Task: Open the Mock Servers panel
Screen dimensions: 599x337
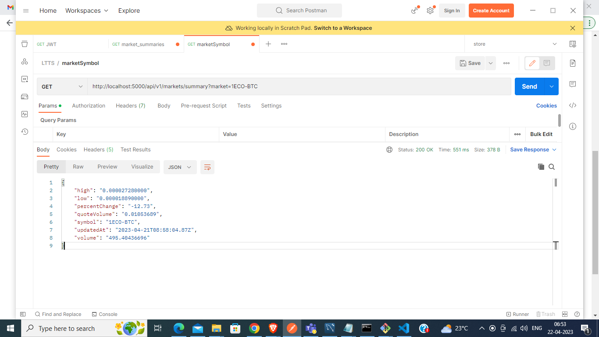Action: (24, 97)
